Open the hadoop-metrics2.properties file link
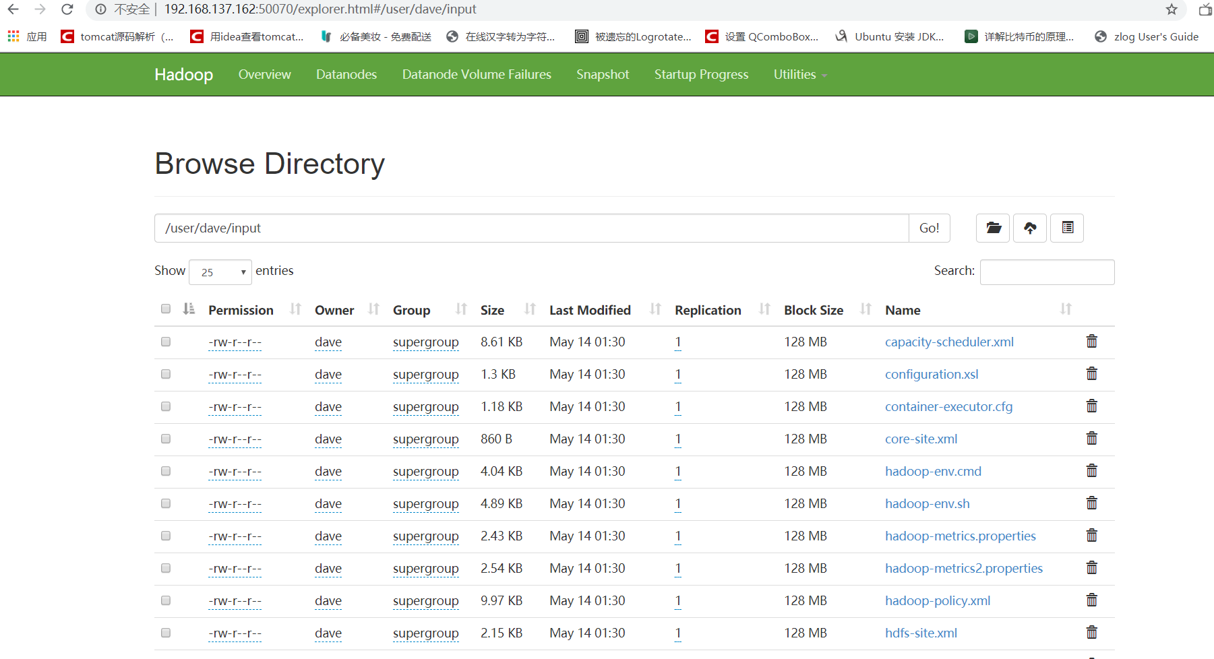This screenshot has height=659, width=1214. [964, 568]
